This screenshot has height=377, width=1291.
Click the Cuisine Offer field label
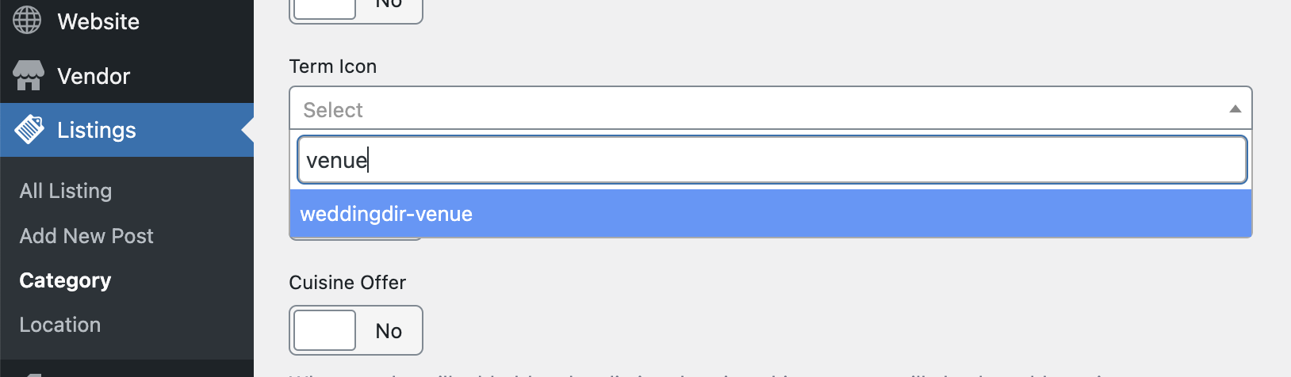tap(347, 283)
